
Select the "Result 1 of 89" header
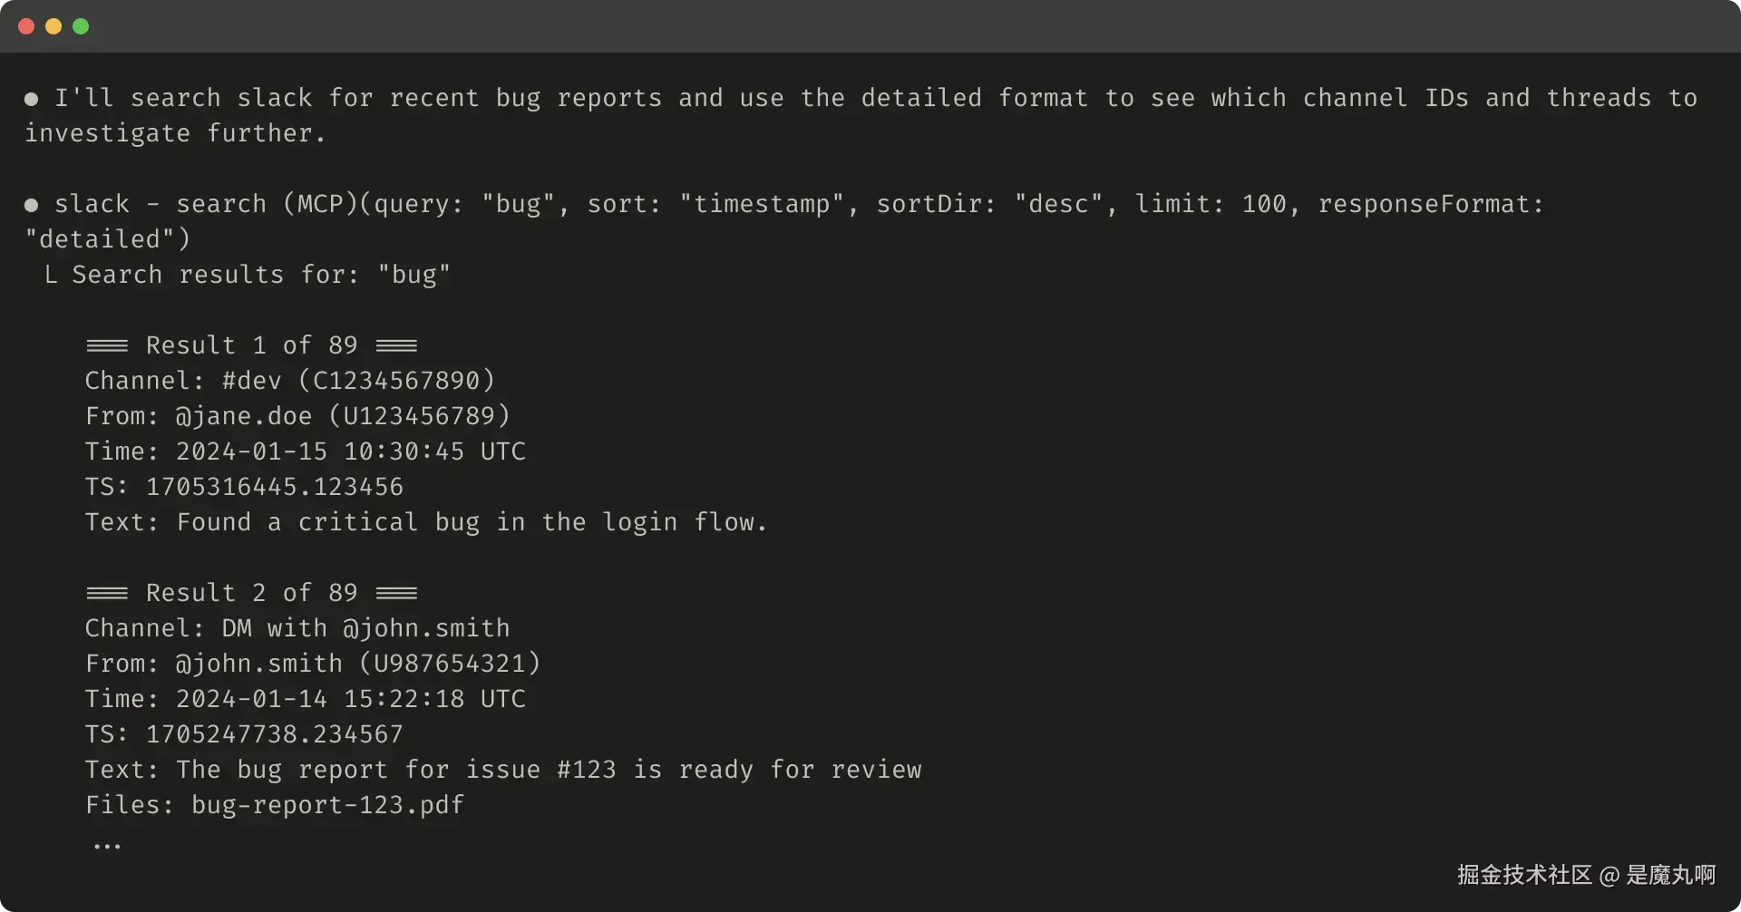click(251, 345)
